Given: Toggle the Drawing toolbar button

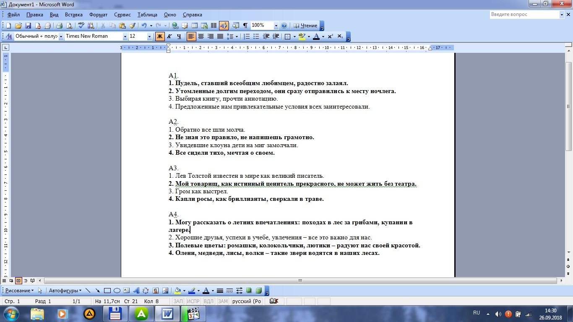Looking at the screenshot, I should point(224,26).
